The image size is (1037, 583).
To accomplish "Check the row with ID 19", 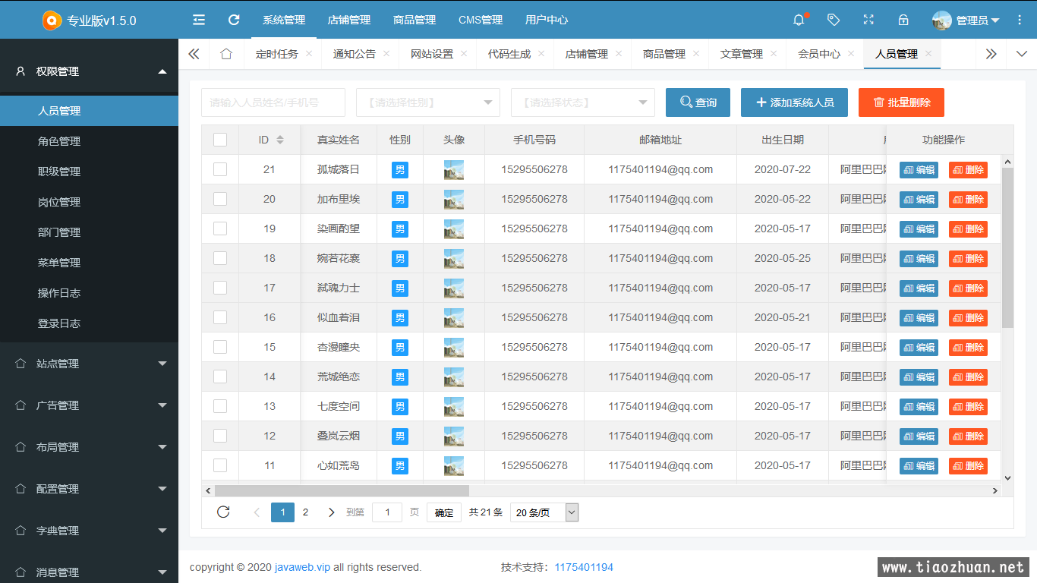I will (x=220, y=228).
